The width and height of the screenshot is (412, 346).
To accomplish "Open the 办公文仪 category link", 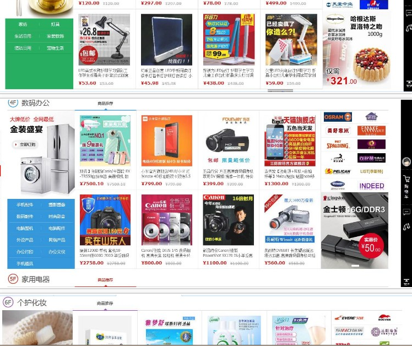I will click(57, 252).
